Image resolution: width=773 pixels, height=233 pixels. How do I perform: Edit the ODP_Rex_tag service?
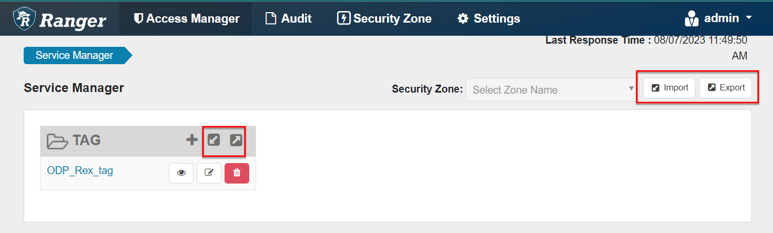tap(209, 173)
